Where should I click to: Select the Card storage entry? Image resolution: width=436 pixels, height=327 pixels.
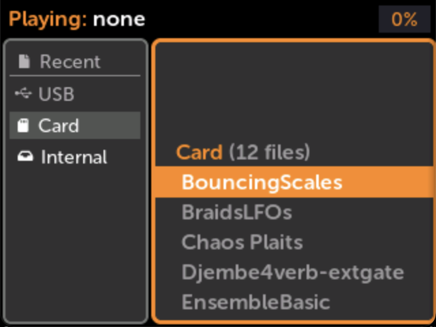pyautogui.click(x=59, y=125)
